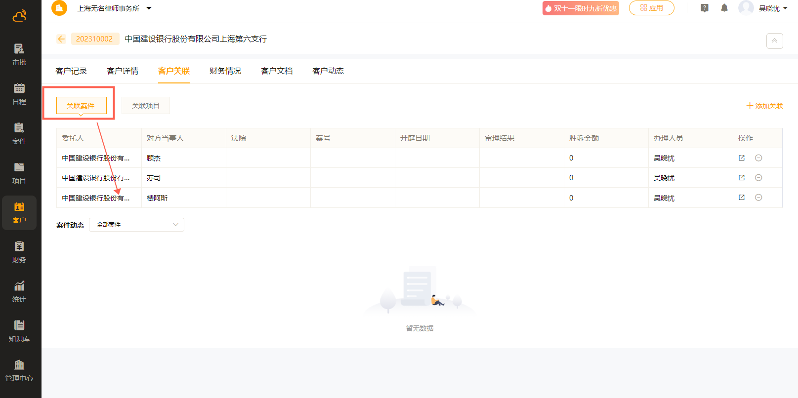The image size is (798, 398).
Task: Click the 吴晓忧 handler in 苏司 row
Action: (664, 178)
